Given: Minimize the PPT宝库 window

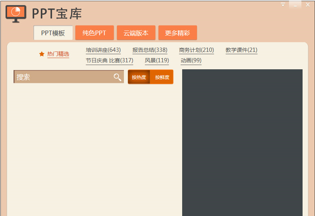Looking at the screenshot, I should (295, 5).
